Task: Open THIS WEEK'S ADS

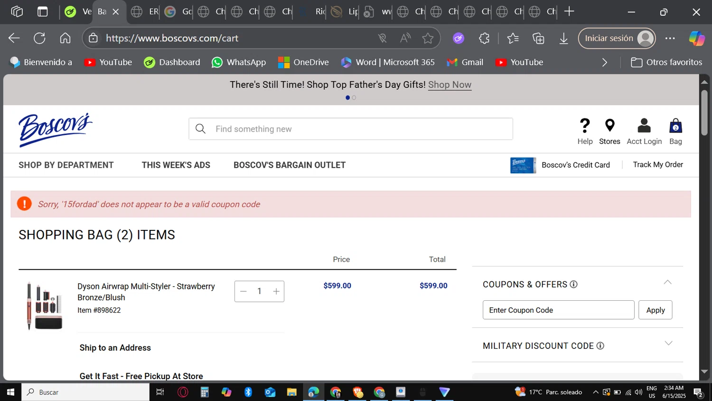Action: 176,165
